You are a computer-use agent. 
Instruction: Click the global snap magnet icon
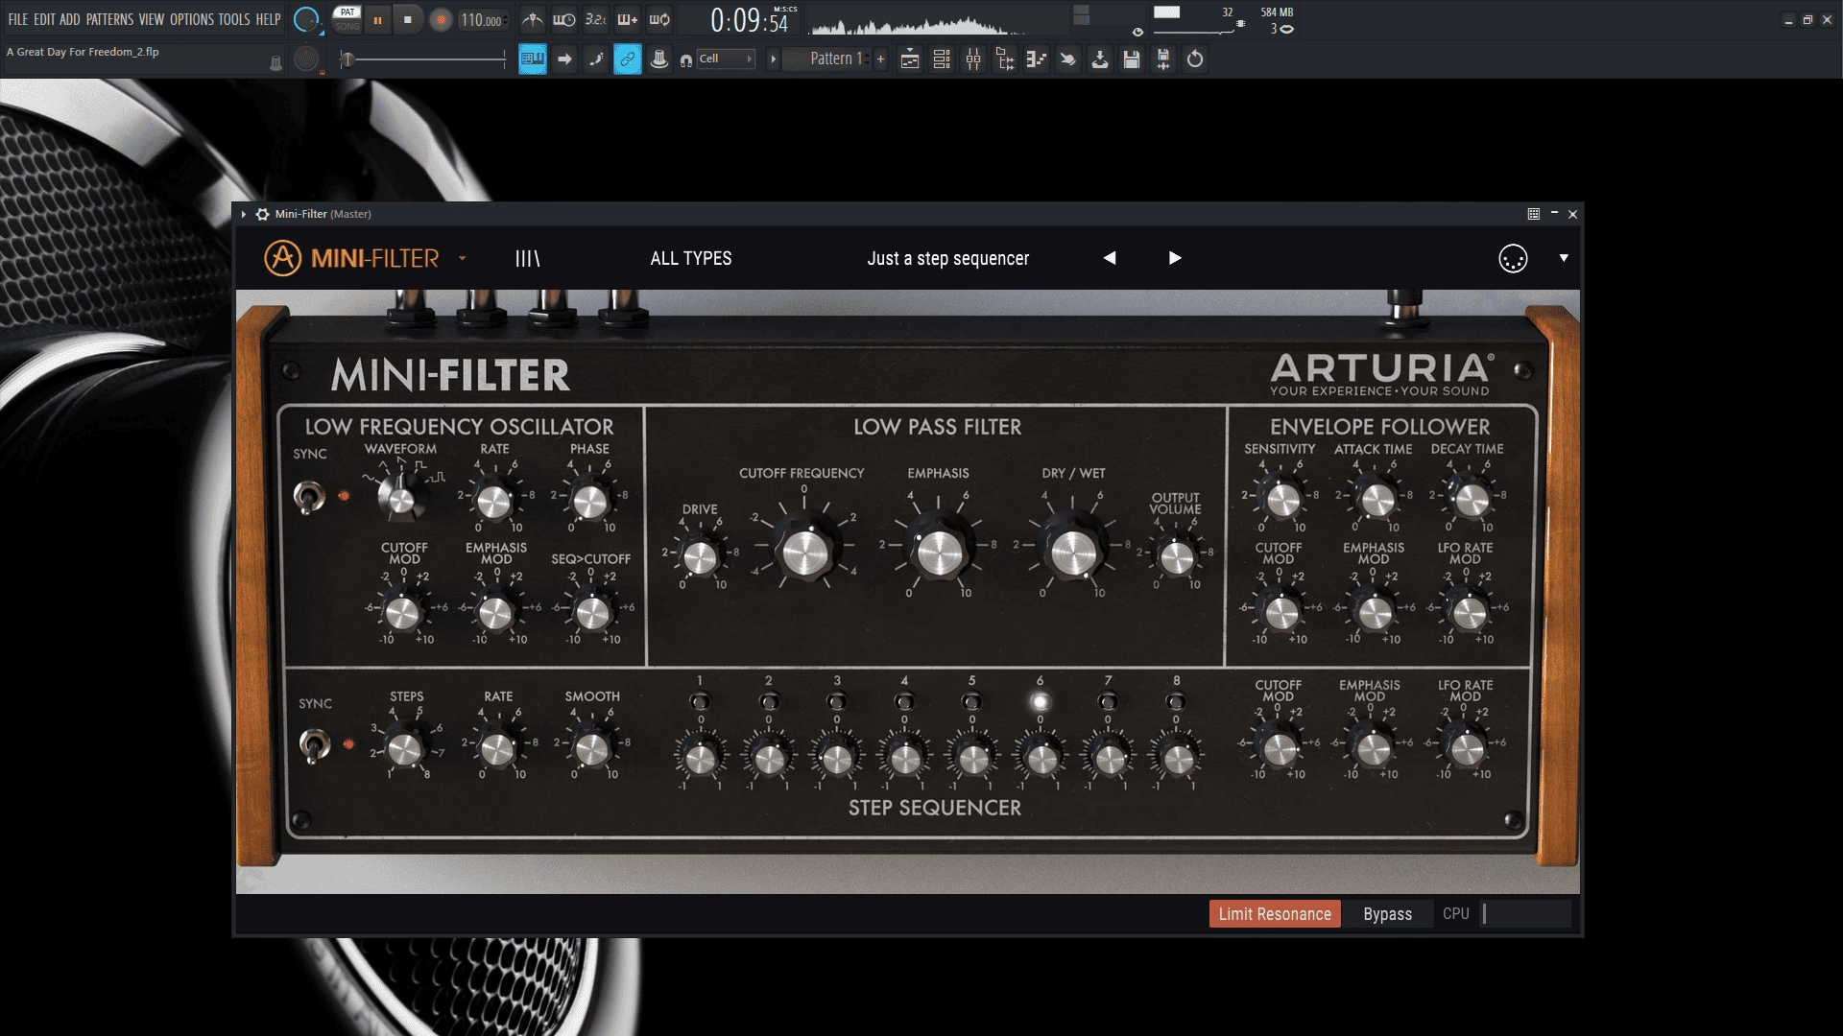pyautogui.click(x=686, y=60)
